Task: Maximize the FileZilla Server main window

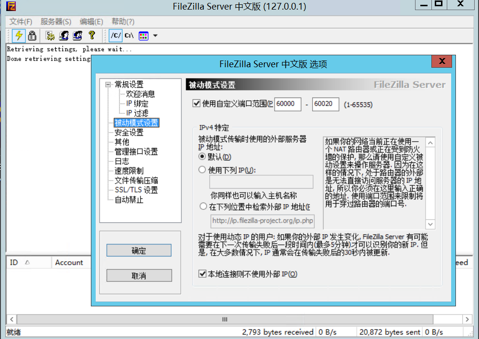Action: pos(439,4)
